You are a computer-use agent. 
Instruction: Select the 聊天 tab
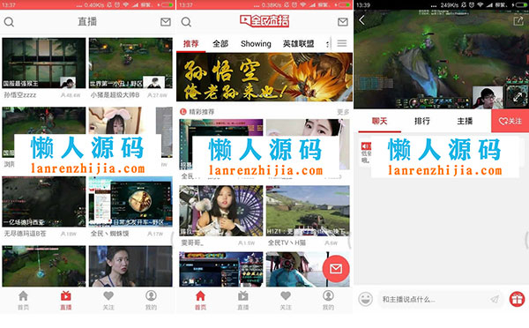tap(379, 121)
